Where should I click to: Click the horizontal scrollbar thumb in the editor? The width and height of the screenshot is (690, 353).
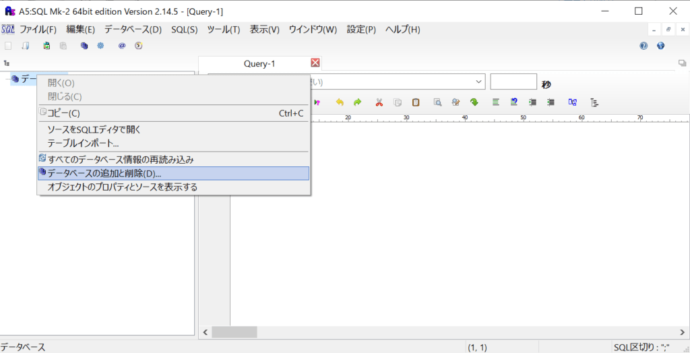tap(234, 332)
